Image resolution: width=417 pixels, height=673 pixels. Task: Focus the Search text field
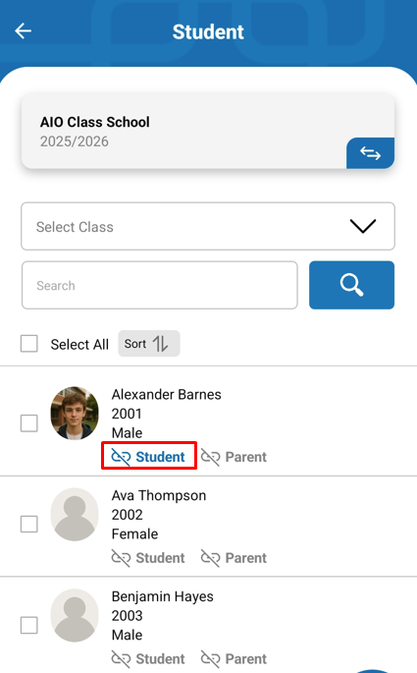[x=159, y=285]
